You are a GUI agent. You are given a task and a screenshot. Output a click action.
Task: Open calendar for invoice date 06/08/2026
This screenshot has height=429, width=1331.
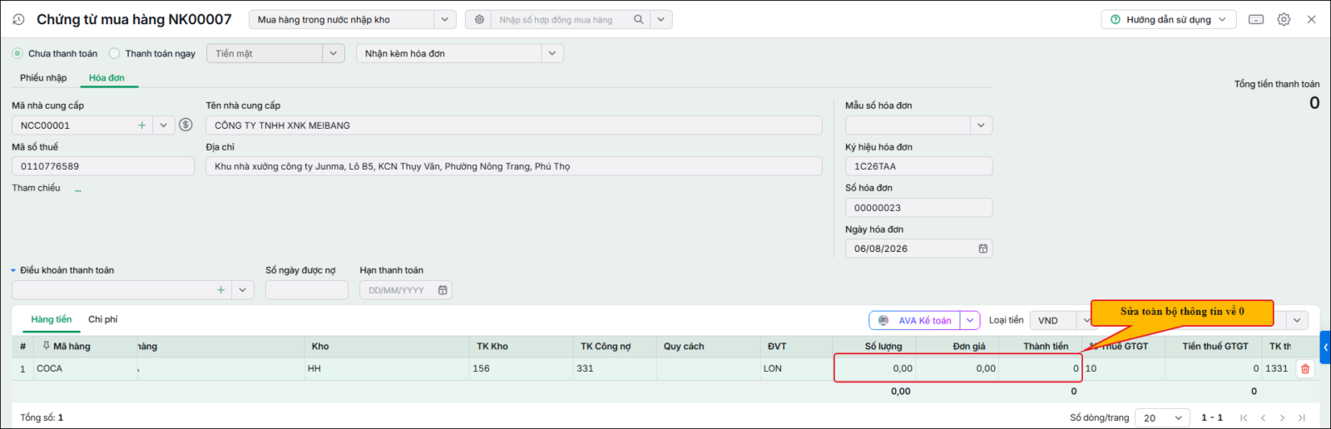(x=982, y=249)
